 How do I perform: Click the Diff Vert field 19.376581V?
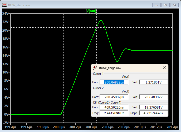[x=153, y=107]
